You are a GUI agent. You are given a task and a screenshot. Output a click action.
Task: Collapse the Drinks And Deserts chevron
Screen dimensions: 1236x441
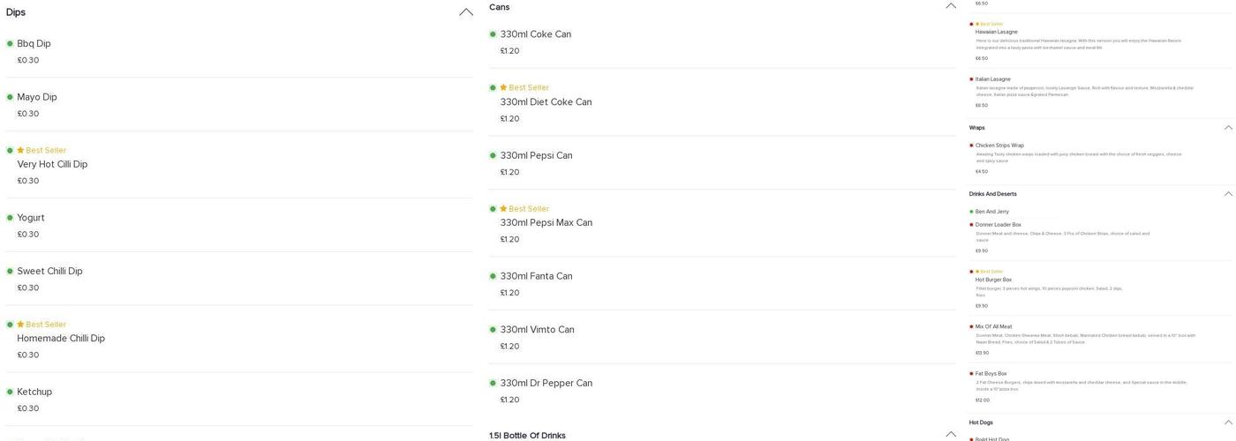(x=1228, y=194)
